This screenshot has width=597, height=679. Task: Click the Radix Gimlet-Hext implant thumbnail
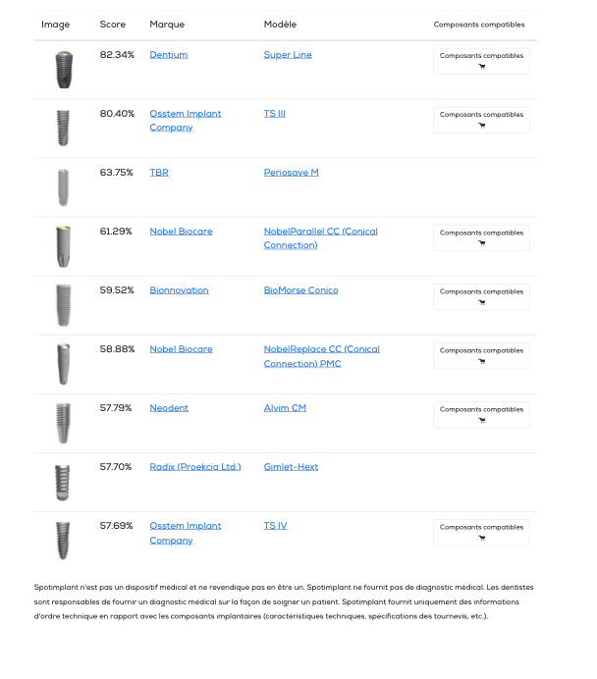pos(64,482)
